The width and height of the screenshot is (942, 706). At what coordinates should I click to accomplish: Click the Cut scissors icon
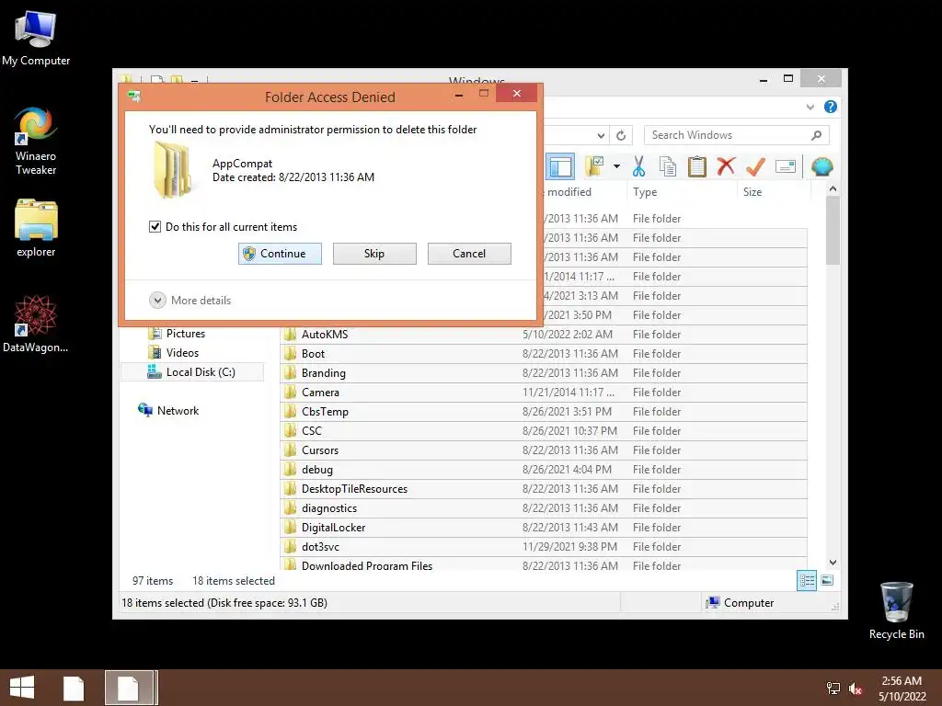638,166
